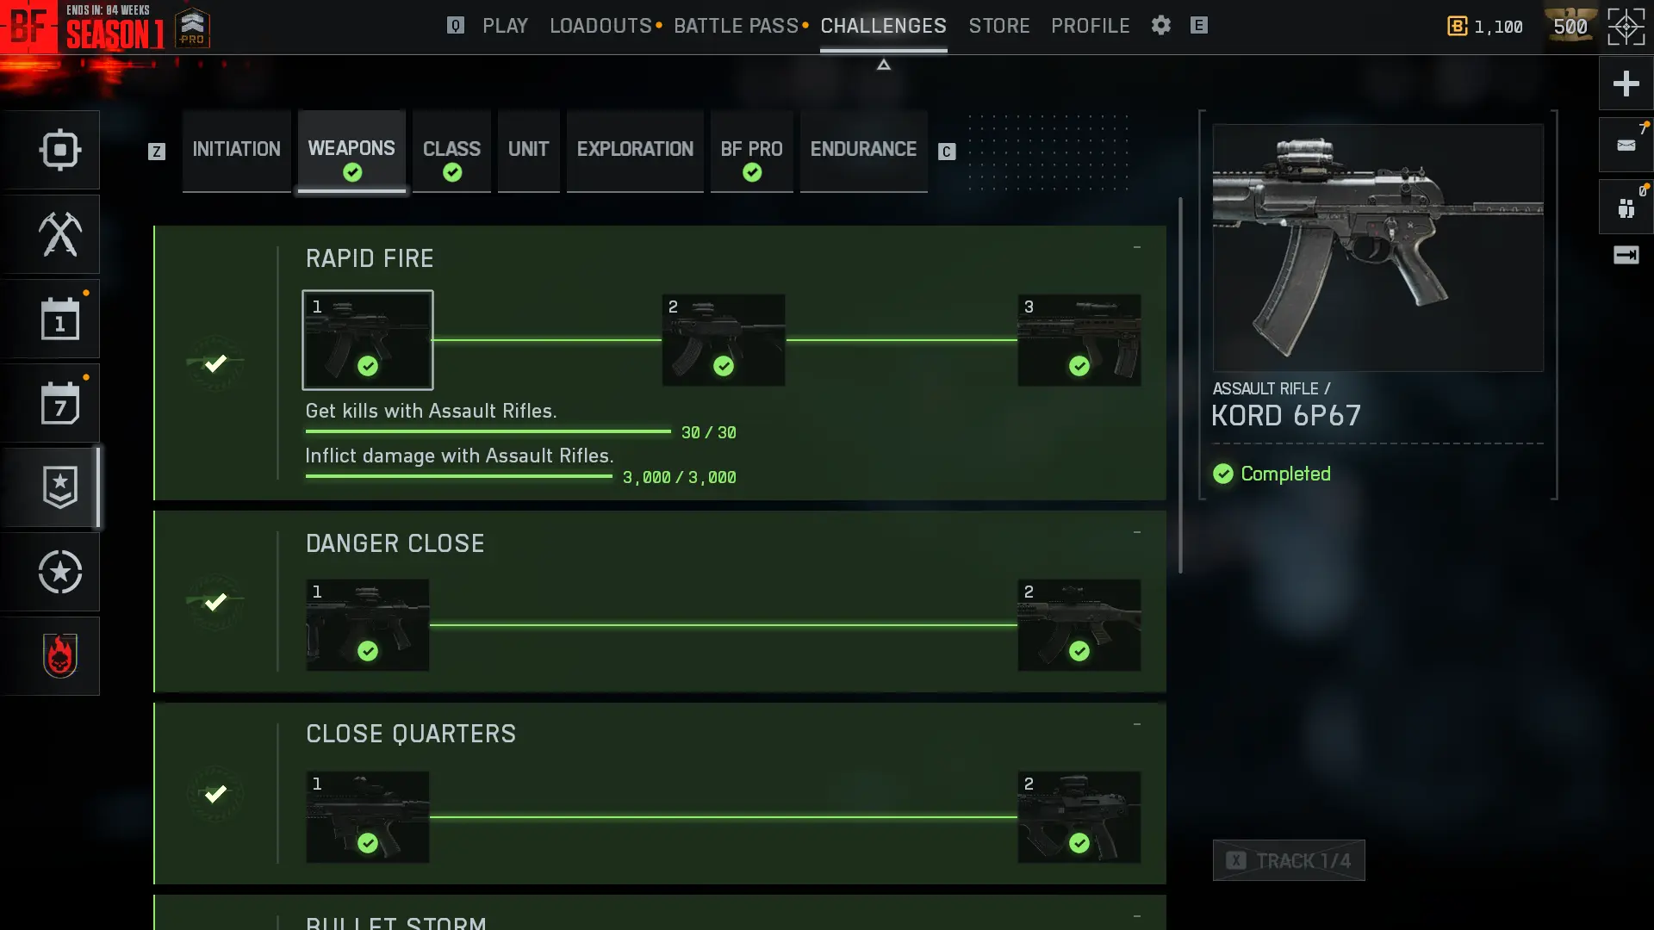The height and width of the screenshot is (930, 1654).
Task: Toggle Close Quarters tracking checkmark
Action: [x=215, y=793]
